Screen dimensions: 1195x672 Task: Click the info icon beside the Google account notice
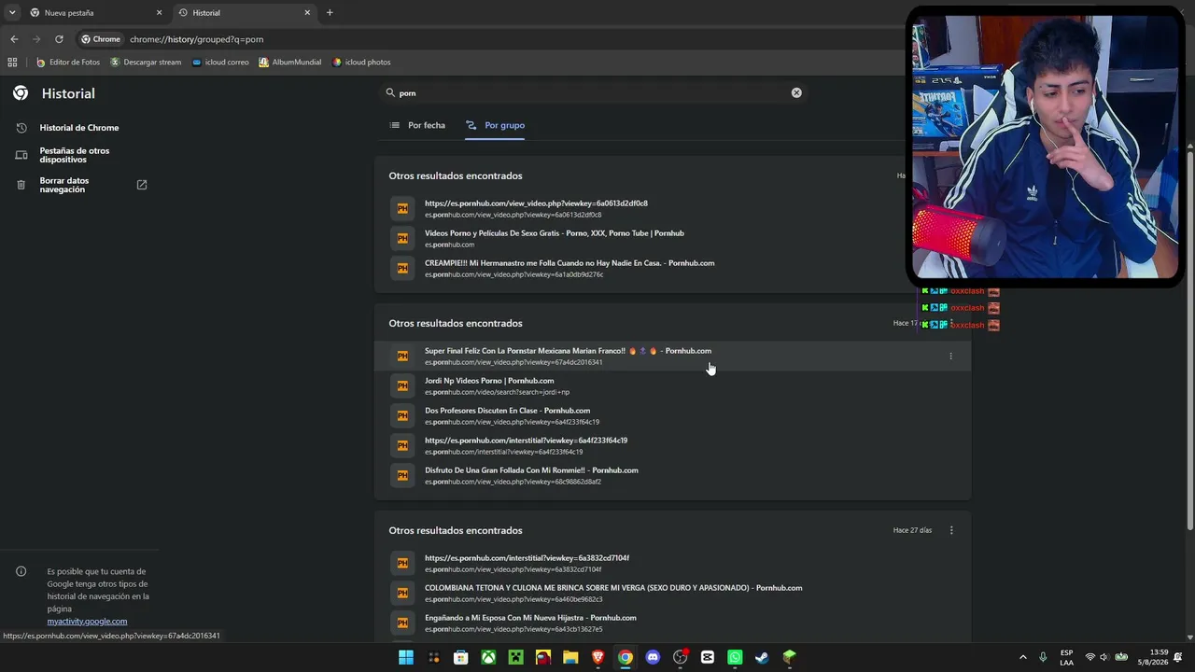(x=21, y=571)
